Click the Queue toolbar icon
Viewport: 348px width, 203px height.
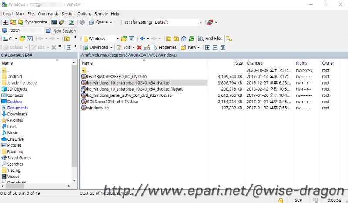coord(98,22)
